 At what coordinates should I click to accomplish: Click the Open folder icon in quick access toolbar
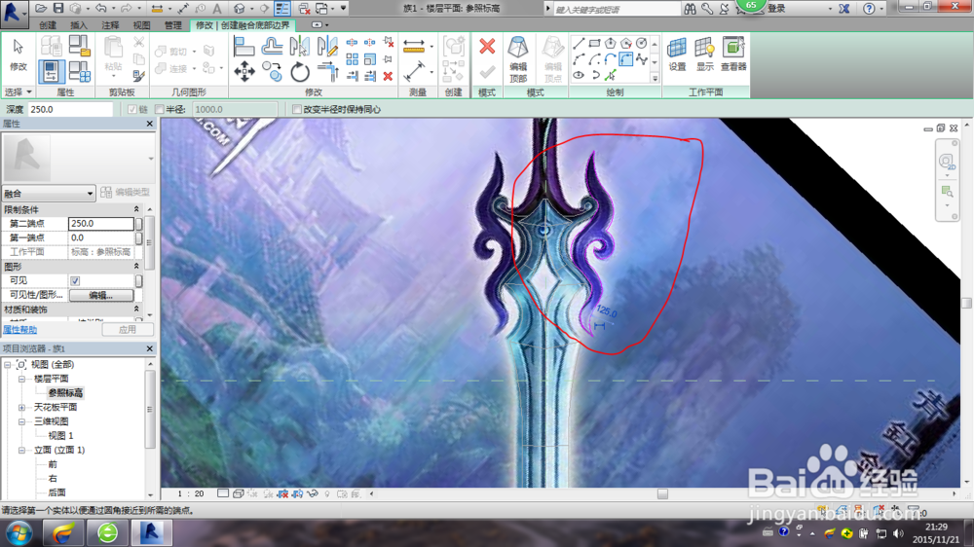point(40,8)
